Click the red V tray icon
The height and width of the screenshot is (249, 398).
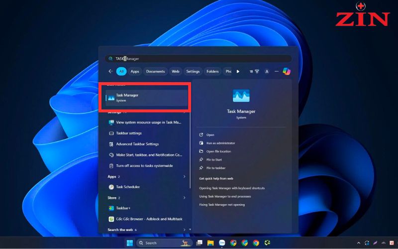tap(392, 243)
